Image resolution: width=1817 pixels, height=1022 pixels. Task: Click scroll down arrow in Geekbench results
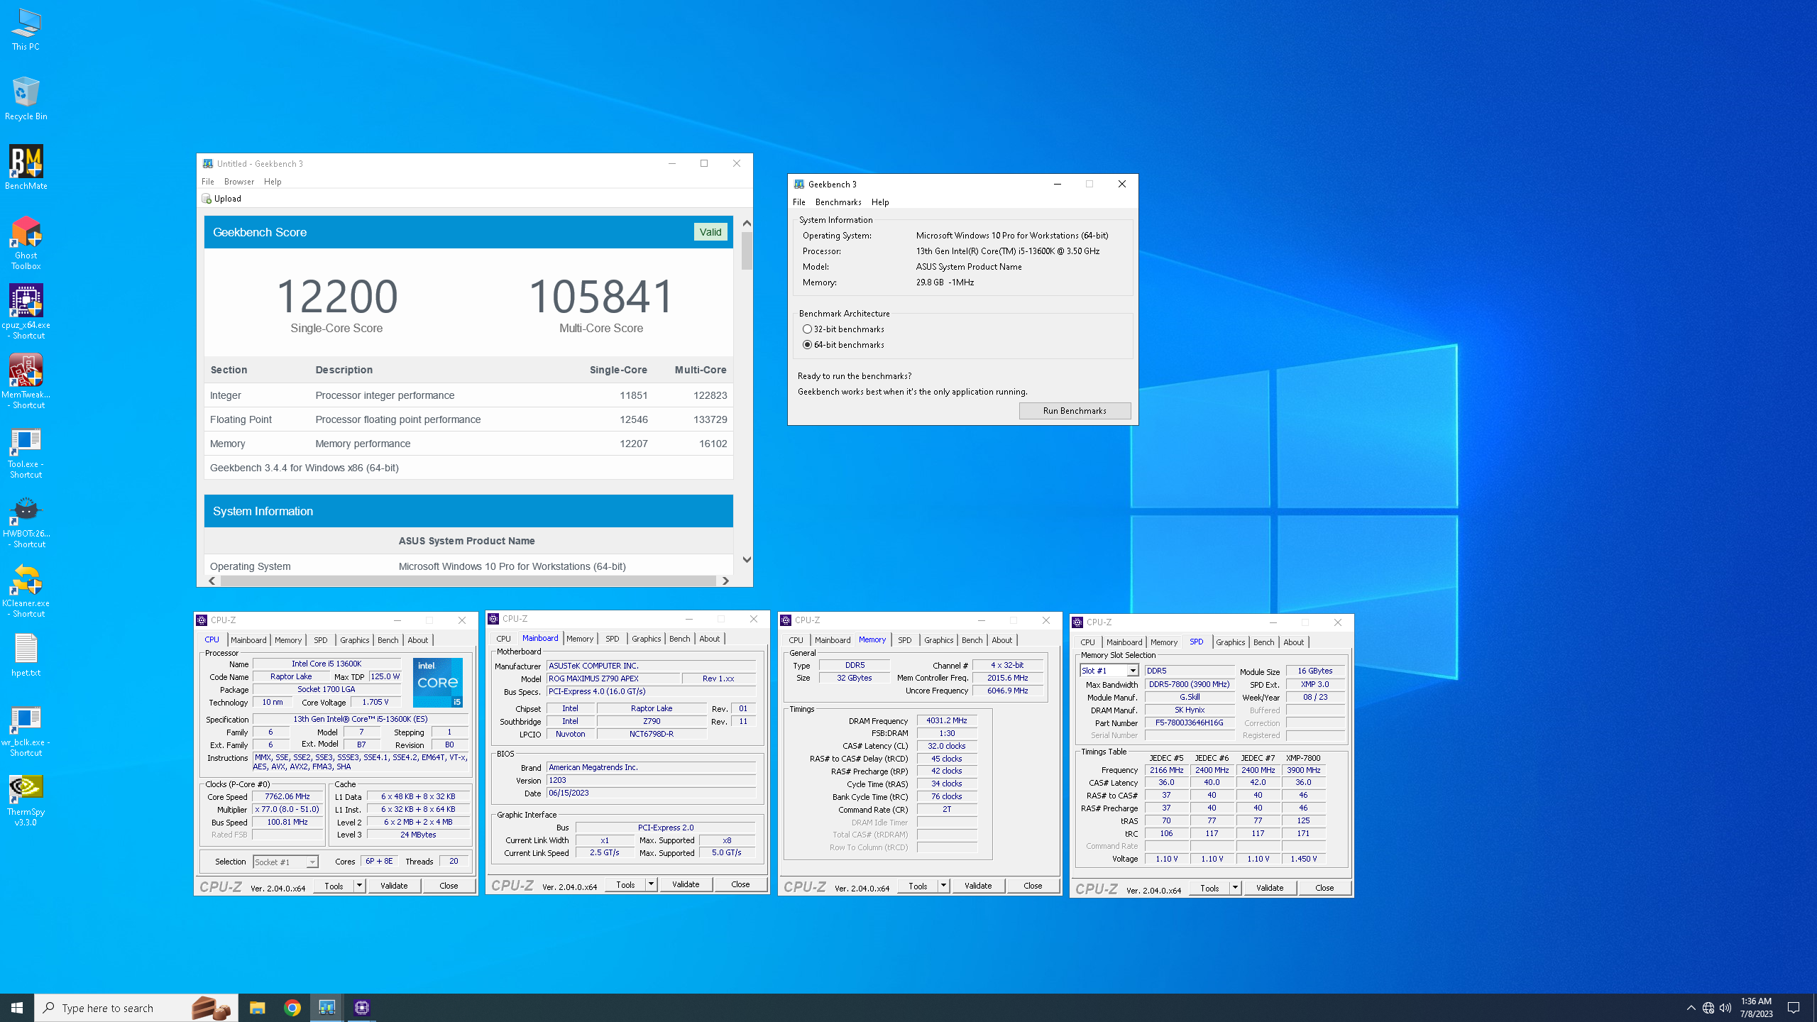(x=747, y=560)
